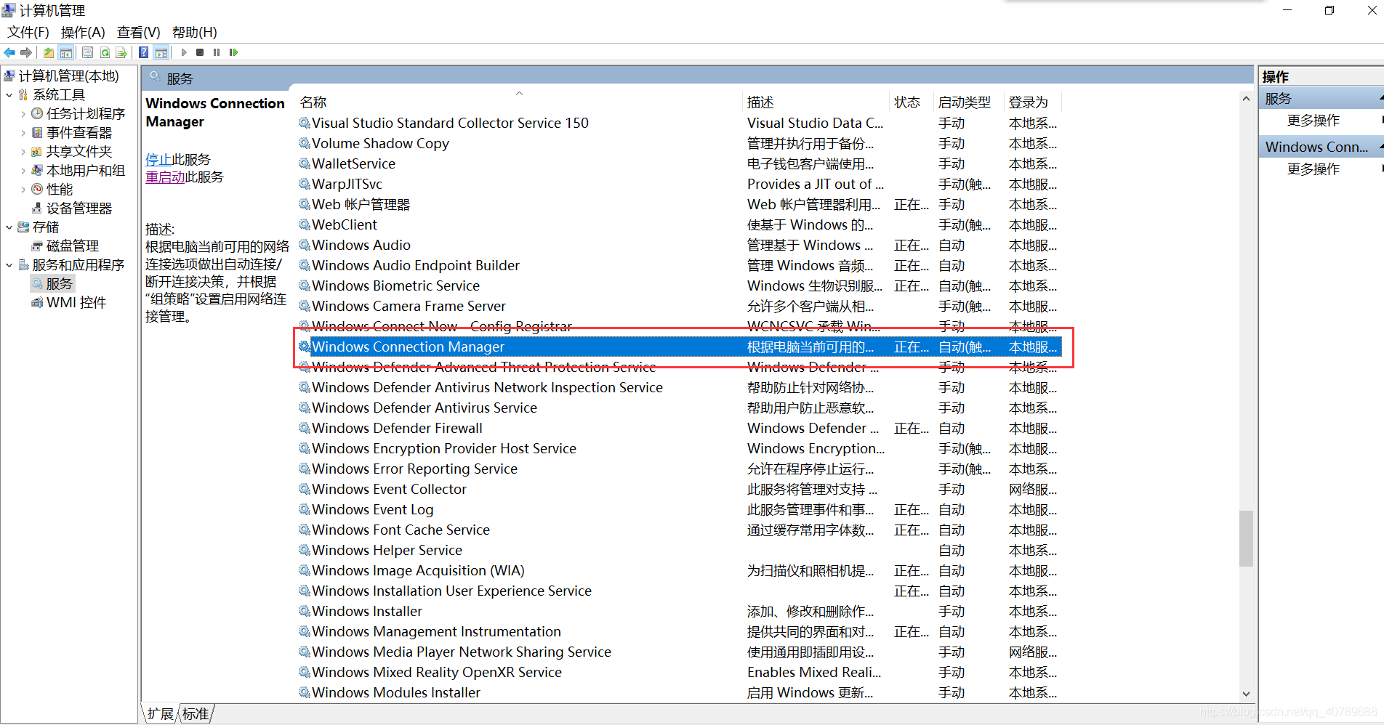1384x725 pixels.
Task: Expand the 任务计划程序 node arrow
Action: coord(23,113)
